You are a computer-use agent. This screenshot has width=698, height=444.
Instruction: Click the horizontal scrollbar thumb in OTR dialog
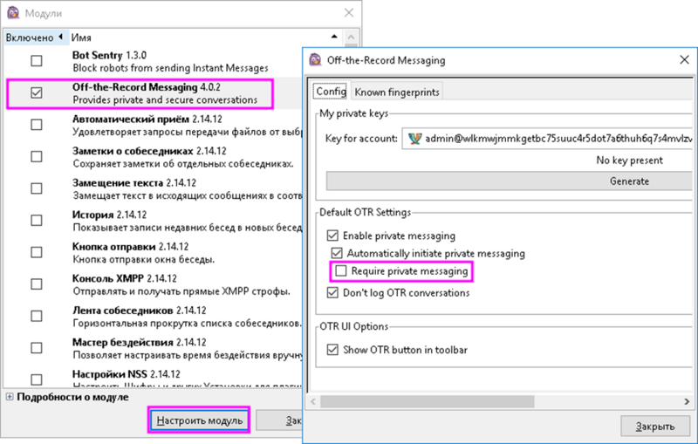pos(428,402)
